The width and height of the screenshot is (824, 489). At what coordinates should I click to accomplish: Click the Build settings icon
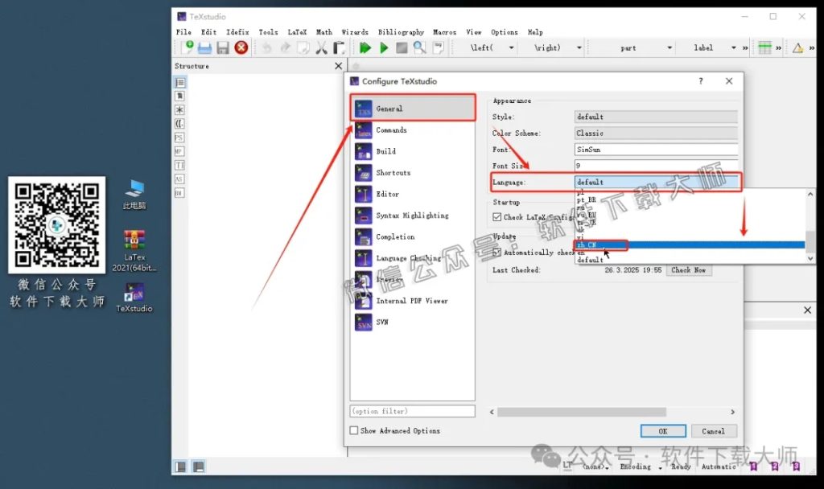(x=364, y=151)
